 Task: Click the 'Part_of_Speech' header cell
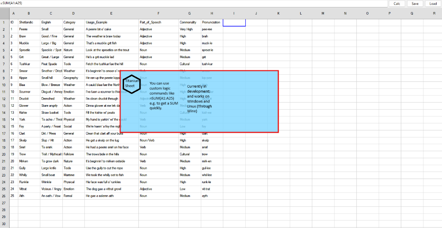click(x=158, y=22)
